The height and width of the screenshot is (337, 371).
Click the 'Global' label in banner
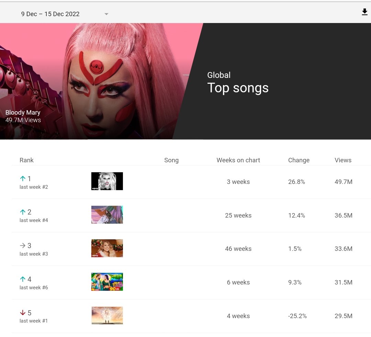pos(219,75)
